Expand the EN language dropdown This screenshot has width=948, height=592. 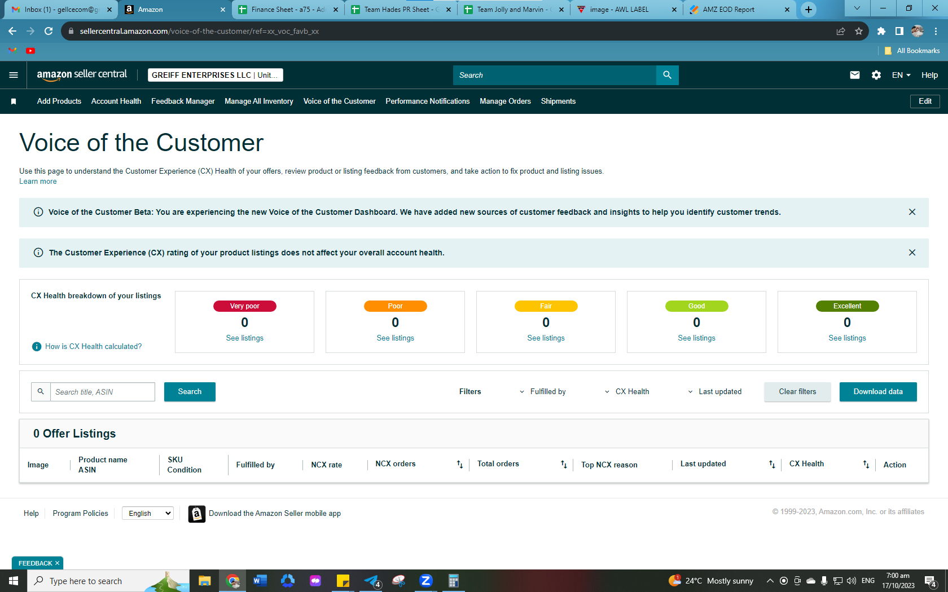pos(901,75)
